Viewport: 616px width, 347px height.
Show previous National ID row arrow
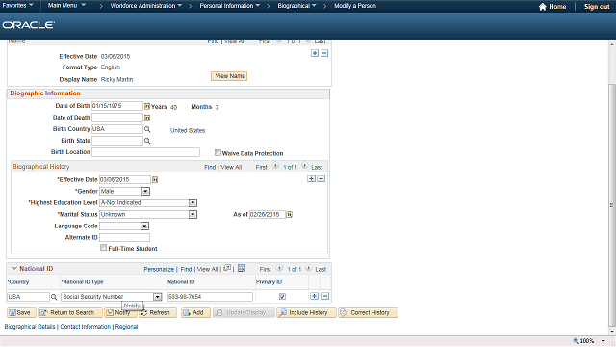(279, 268)
